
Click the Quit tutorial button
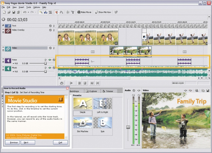[60, 142]
